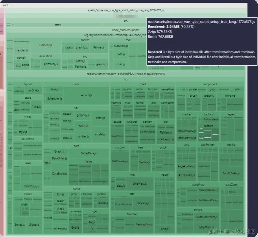Viewport: 258px width, 237px height.
Task: Open the states.js block
Action: (x=100, y=118)
